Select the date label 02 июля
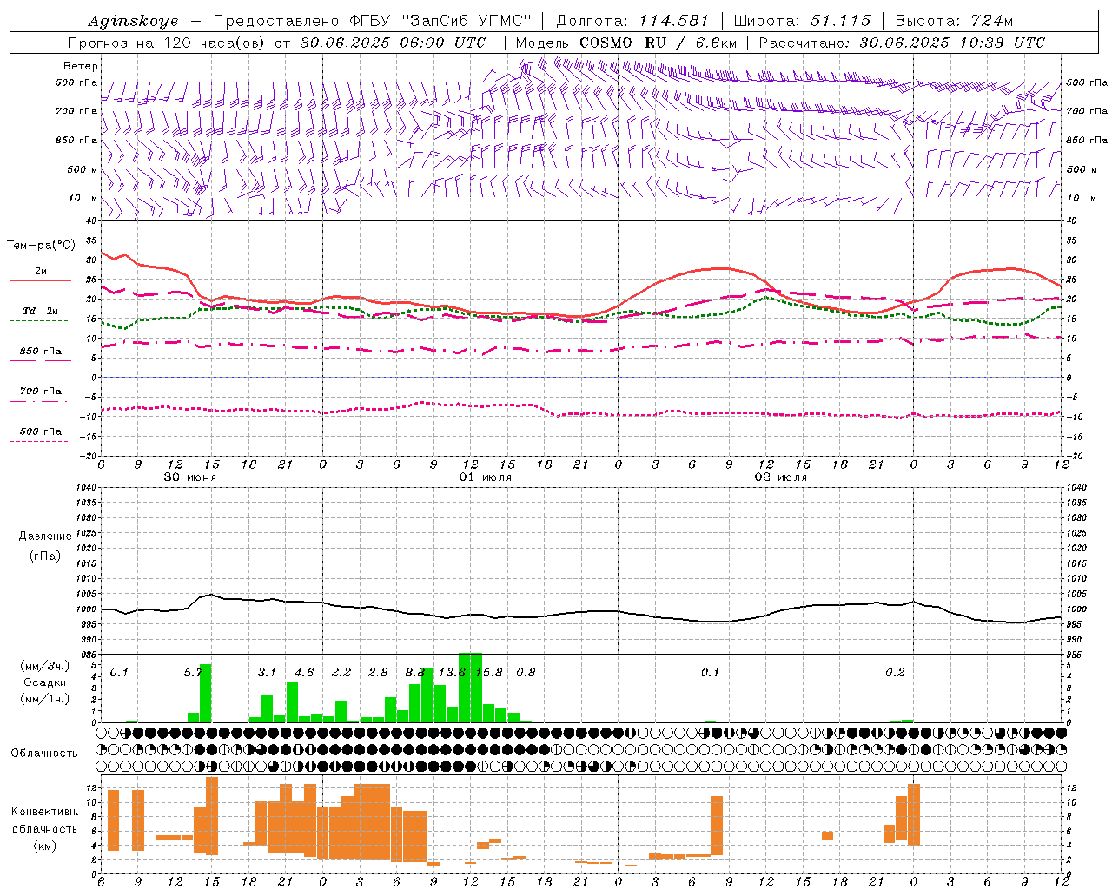The width and height of the screenshot is (1112, 889). [x=781, y=477]
